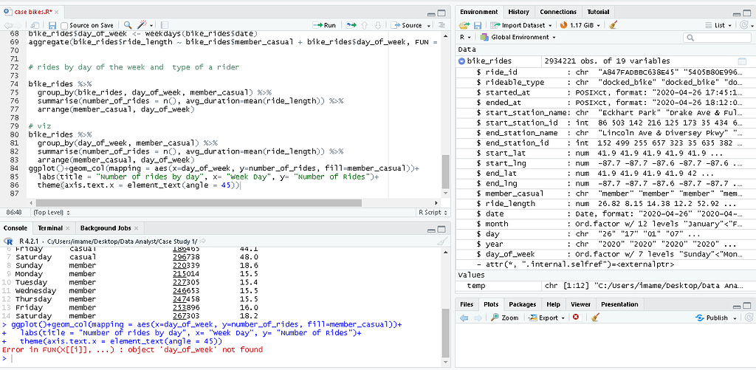Minimize the console pane

click(431, 230)
